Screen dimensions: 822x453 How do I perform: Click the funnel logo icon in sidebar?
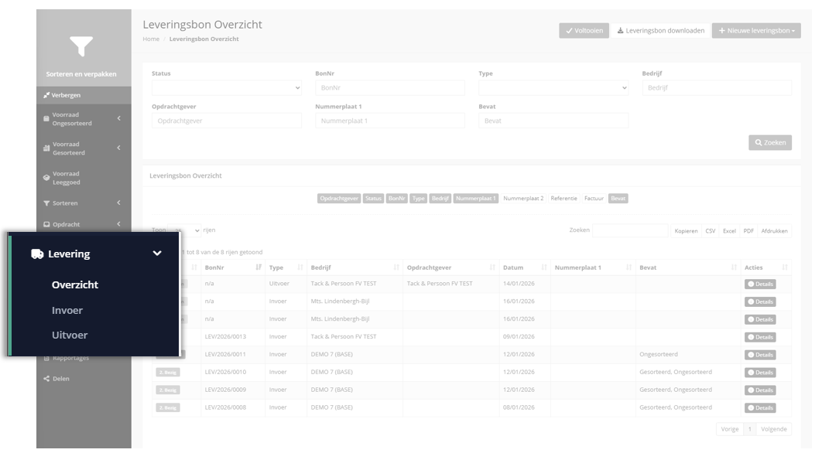pos(81,46)
